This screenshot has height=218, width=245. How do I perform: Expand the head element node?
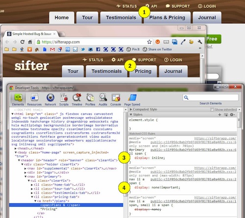pyautogui.click(x=16, y=149)
